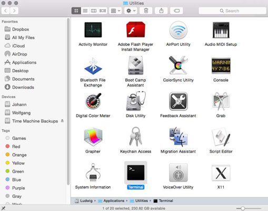Click the Delete trash toolbar button
The width and height of the screenshot is (268, 211).
pyautogui.click(x=146, y=11)
